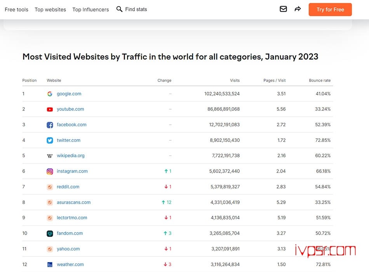
Task: Click the Position column header
Action: (x=30, y=80)
